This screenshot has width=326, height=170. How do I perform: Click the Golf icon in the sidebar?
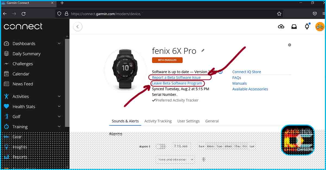pos(7,116)
